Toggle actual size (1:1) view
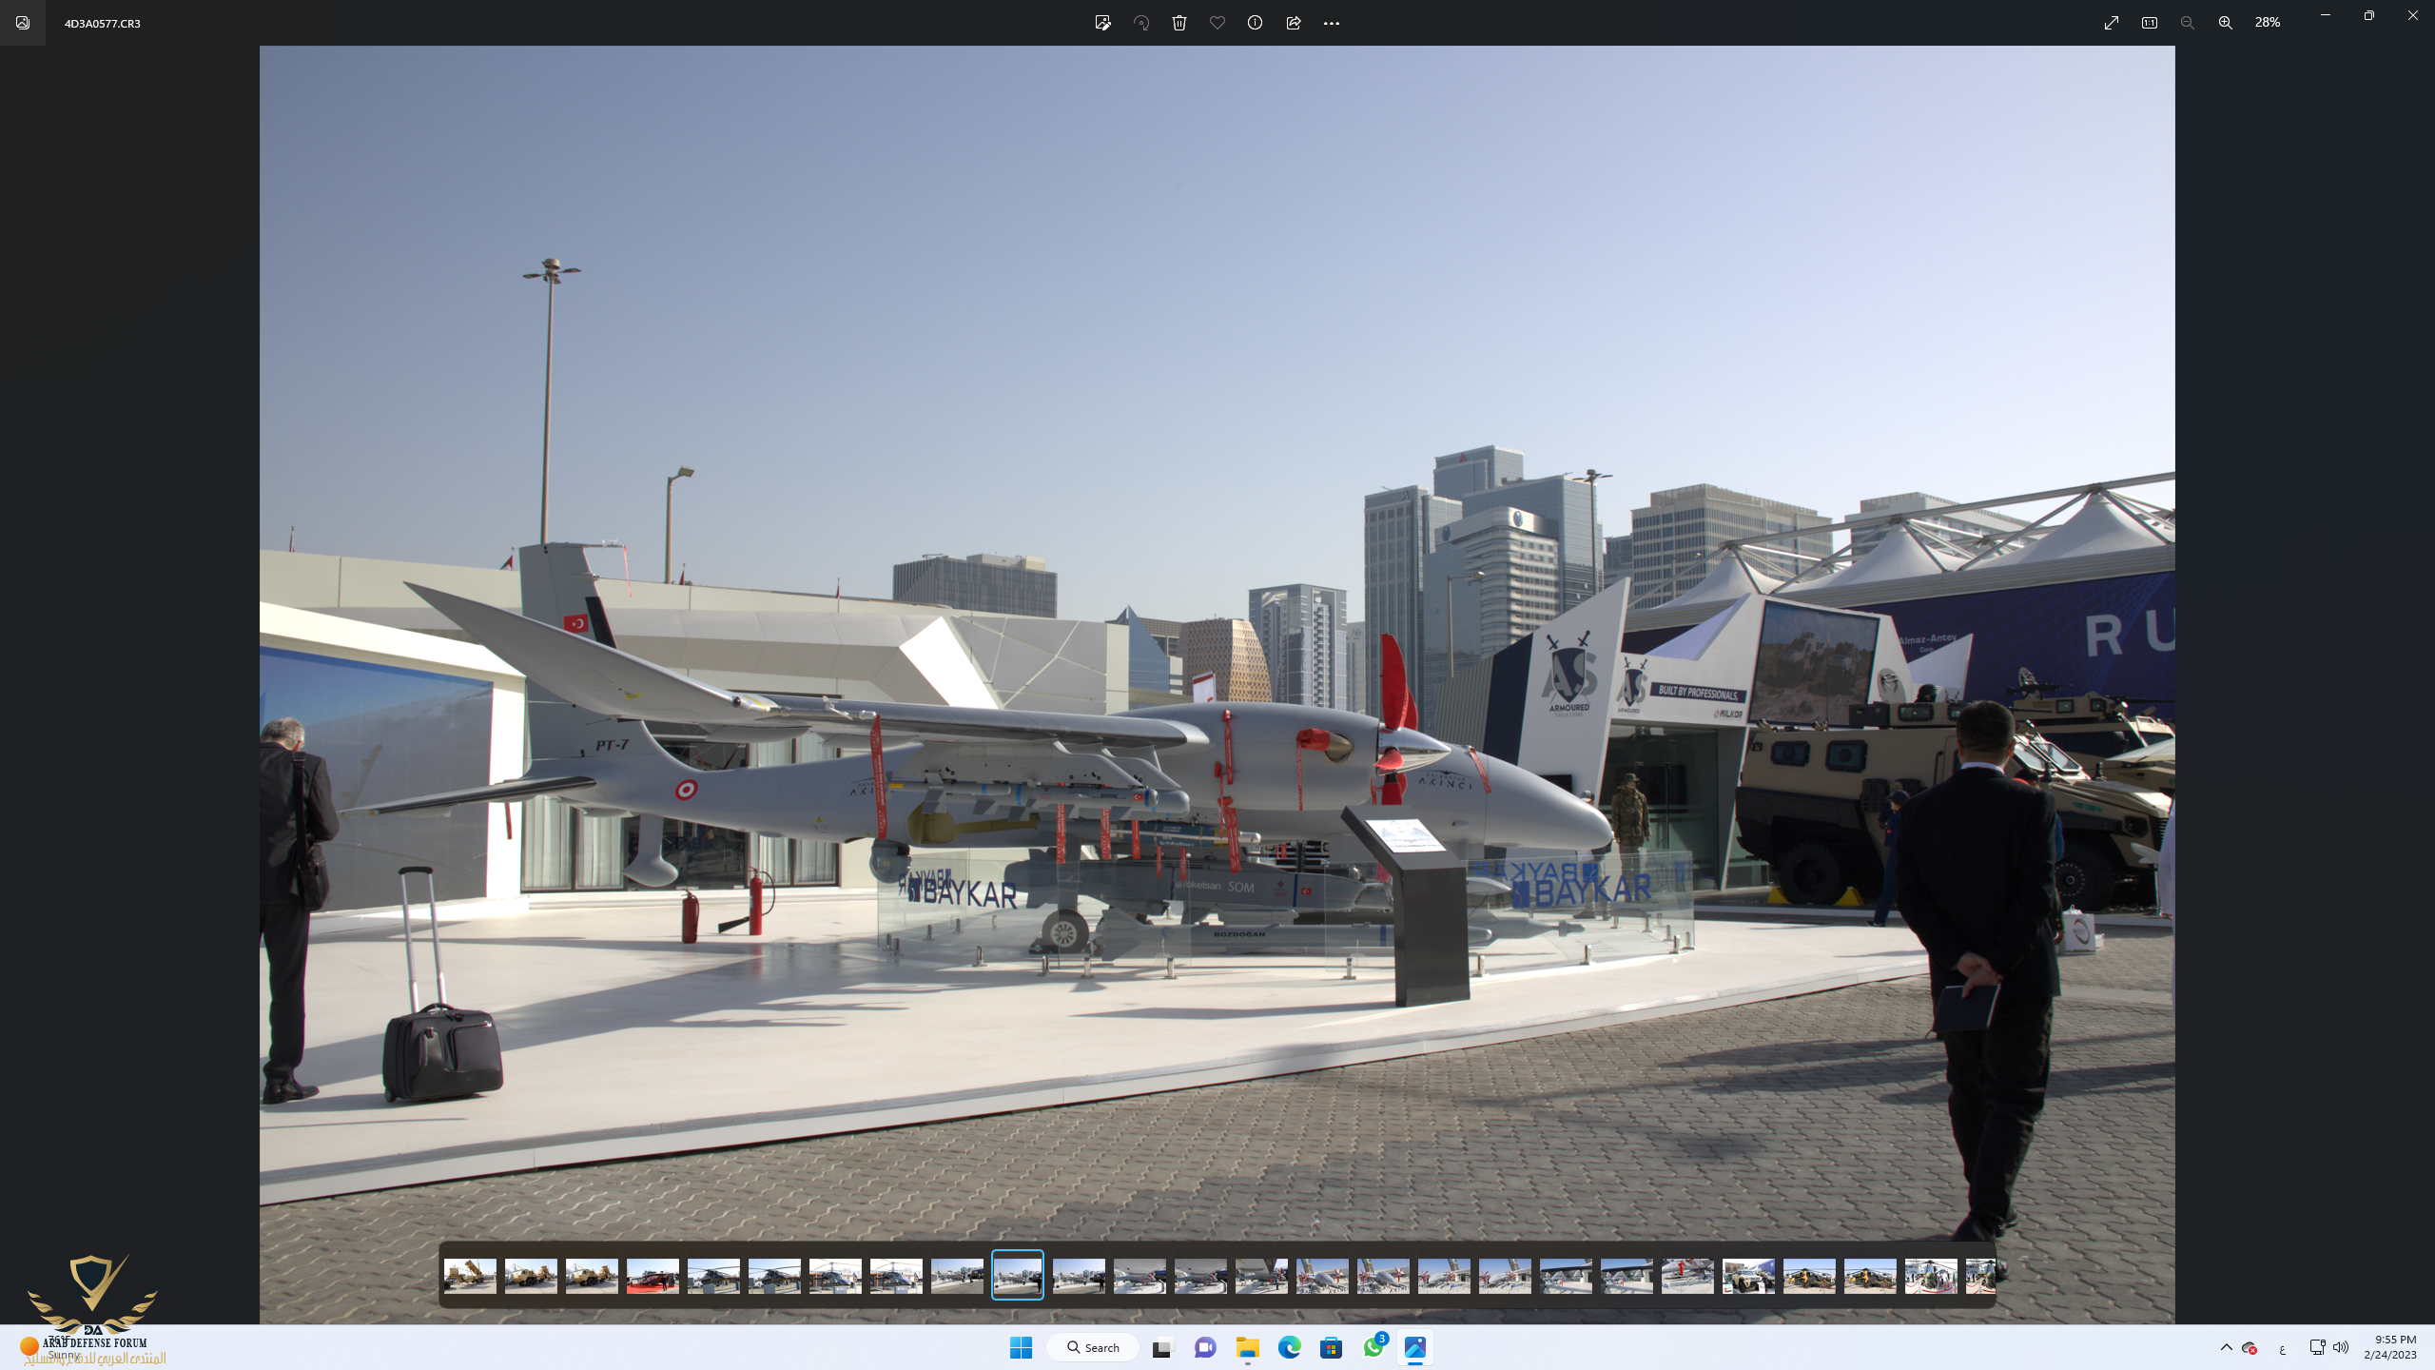 [x=2150, y=23]
